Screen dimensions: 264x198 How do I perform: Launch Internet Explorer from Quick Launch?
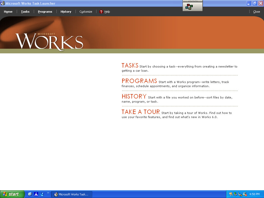tap(42, 194)
